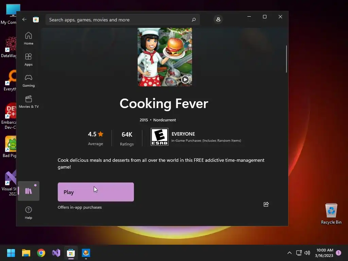Launch Google Chrome from taskbar

tap(41, 253)
